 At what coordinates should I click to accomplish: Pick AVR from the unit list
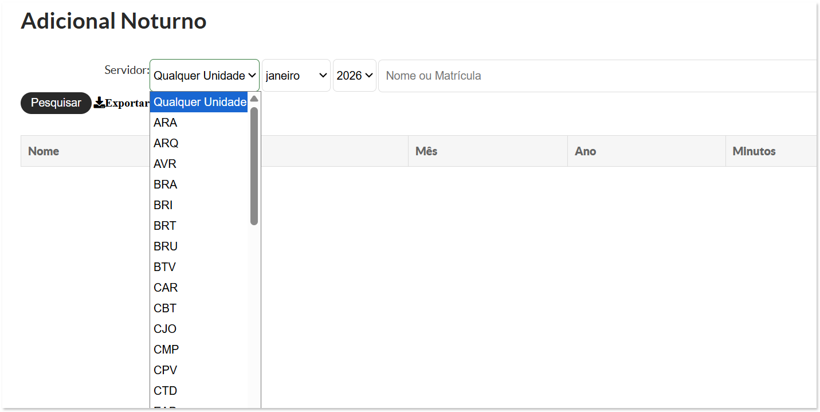(x=165, y=164)
